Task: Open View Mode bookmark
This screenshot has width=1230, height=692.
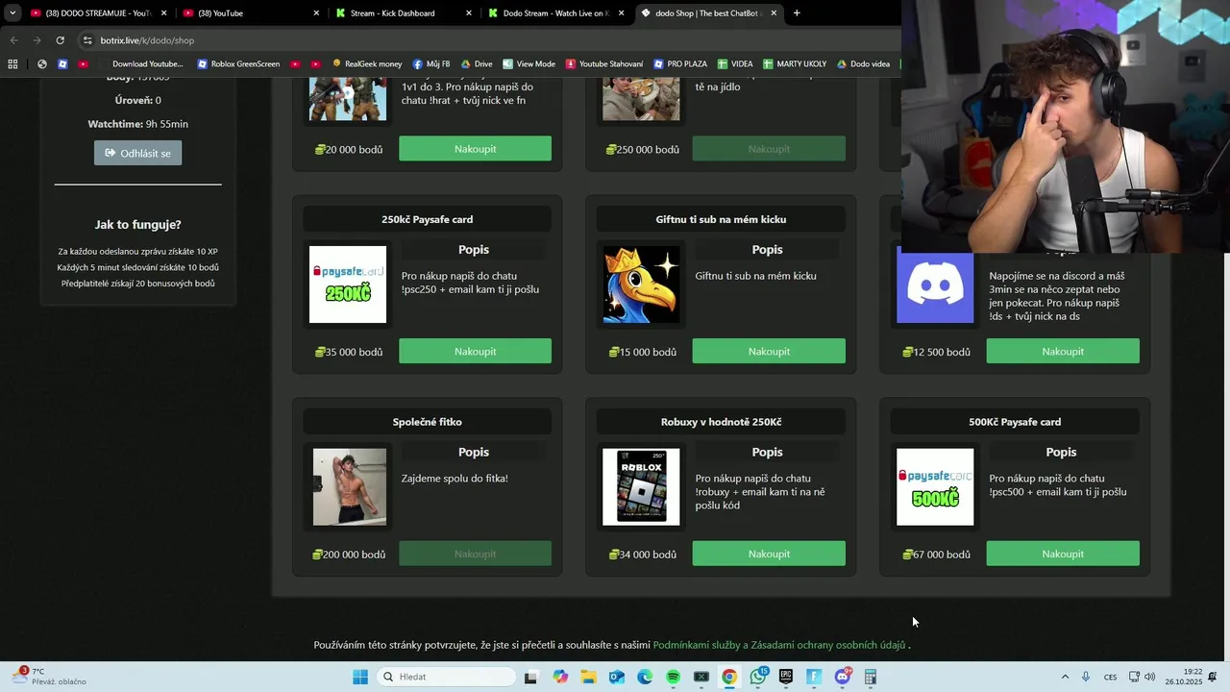Action: (x=529, y=64)
